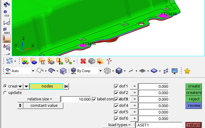Click the red X delete icon
This screenshot has width=205, height=128.
point(83,61)
